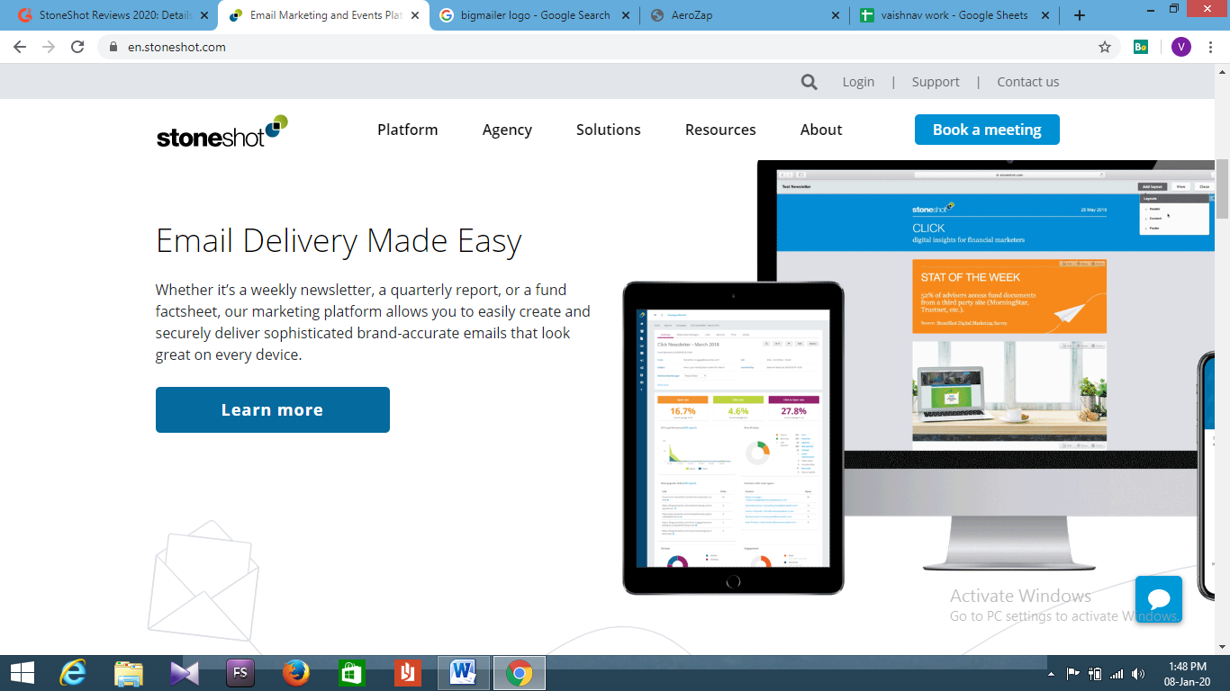Click the iPad dashboard image
The width and height of the screenshot is (1230, 691).
point(733,437)
